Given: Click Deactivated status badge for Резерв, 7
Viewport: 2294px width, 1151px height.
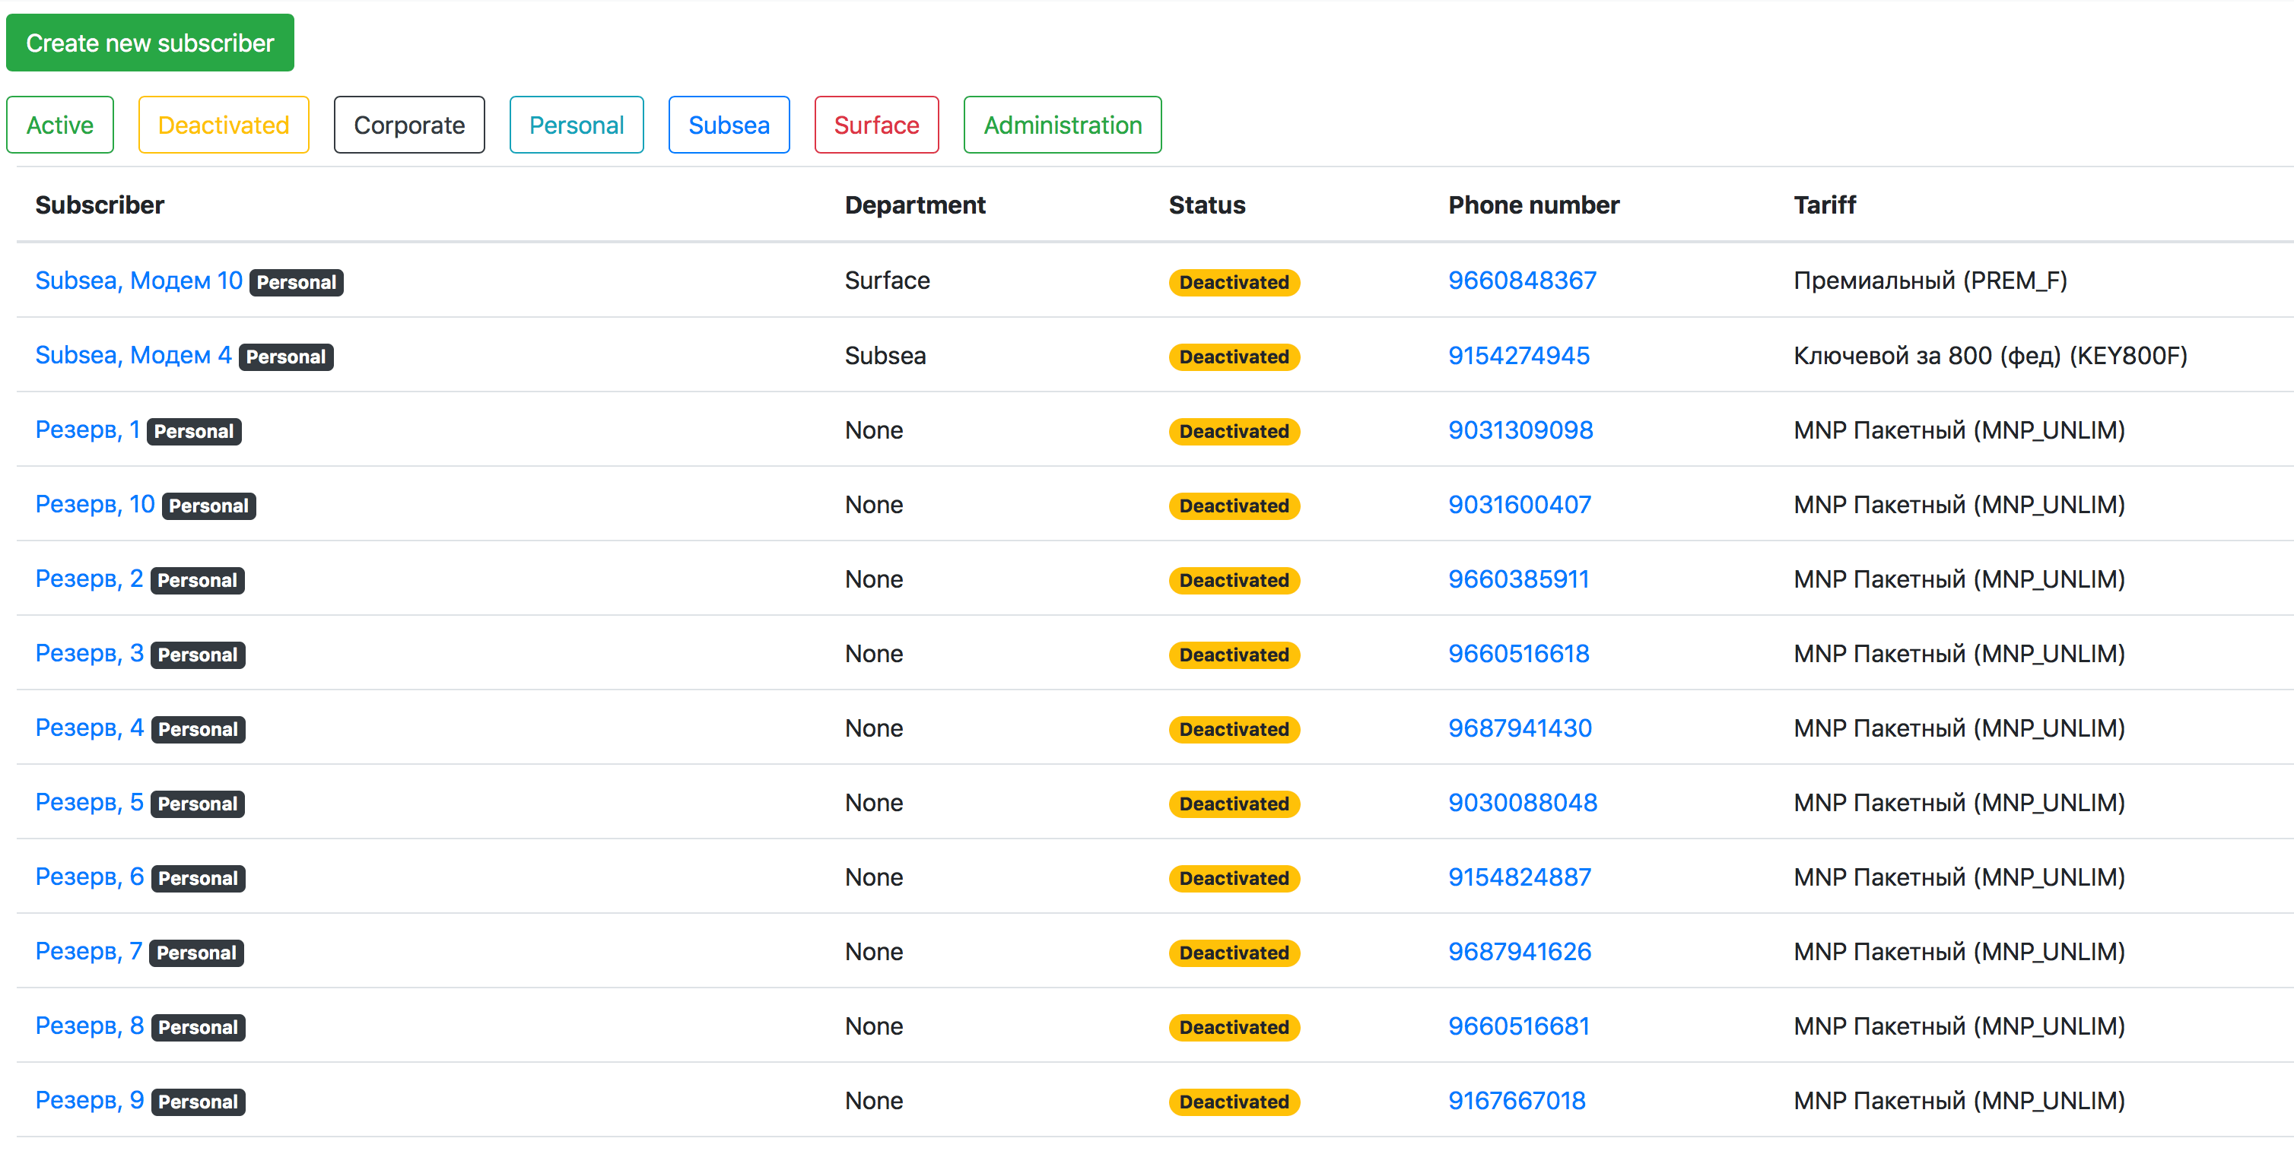Looking at the screenshot, I should pos(1234,953).
